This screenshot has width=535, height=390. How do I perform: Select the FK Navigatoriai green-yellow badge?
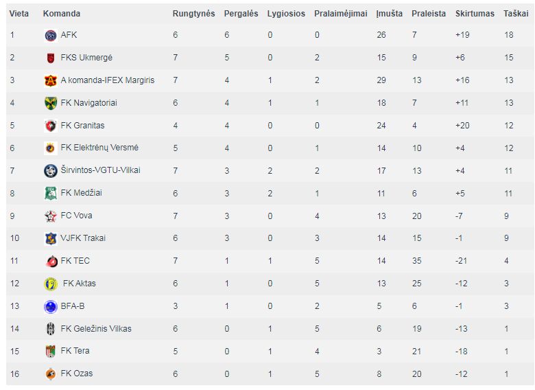point(51,103)
